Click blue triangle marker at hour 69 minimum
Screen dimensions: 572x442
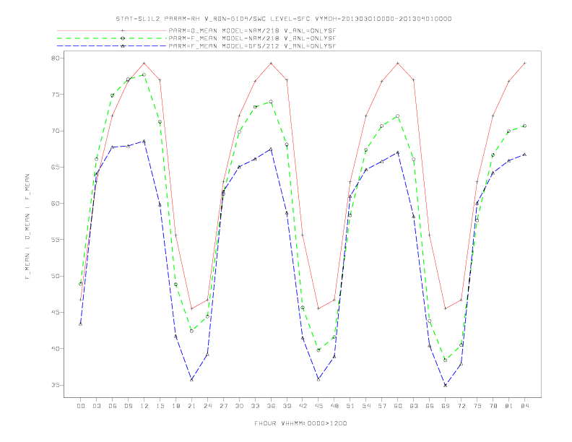[x=446, y=385]
